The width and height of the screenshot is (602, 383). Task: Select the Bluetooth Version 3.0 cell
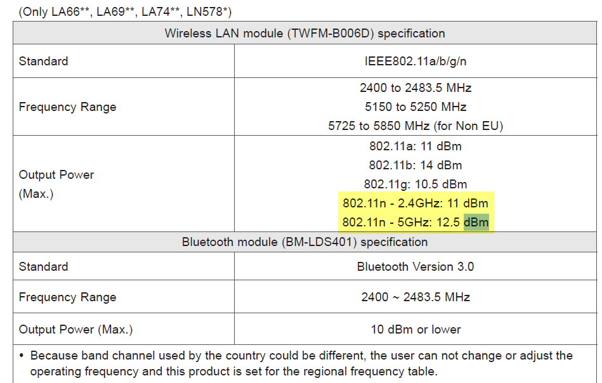coord(416,267)
